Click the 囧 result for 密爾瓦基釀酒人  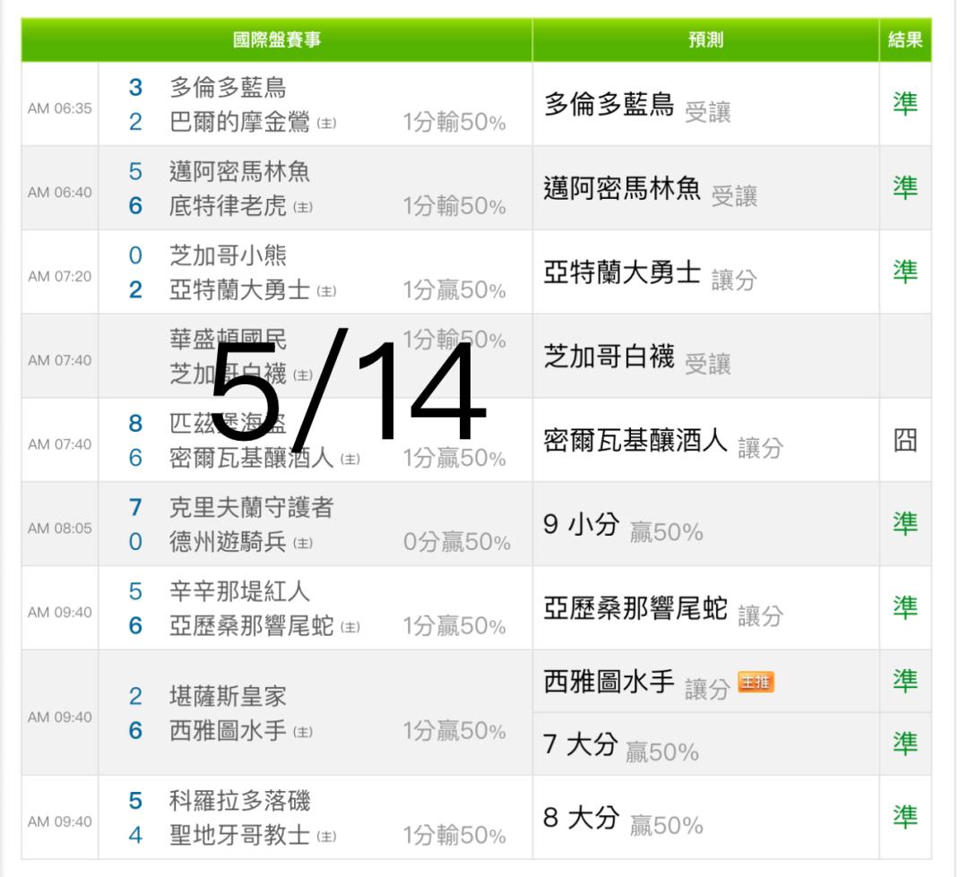[905, 441]
